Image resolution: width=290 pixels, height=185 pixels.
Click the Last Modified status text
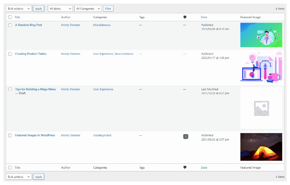[x=210, y=89]
